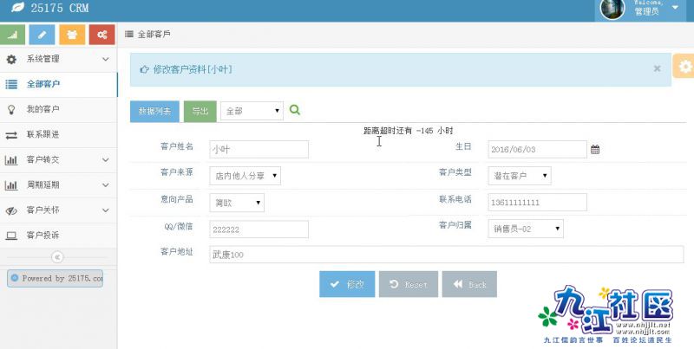Open the orange settings gear panel

[x=684, y=67]
